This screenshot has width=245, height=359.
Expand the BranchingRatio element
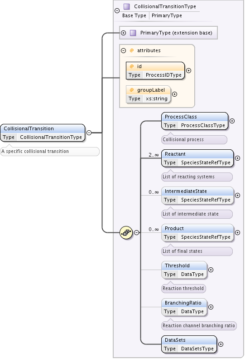click(x=211, y=307)
